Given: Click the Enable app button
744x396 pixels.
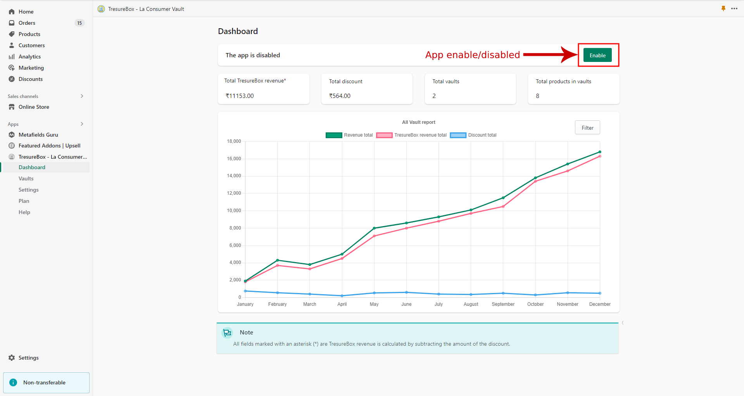Looking at the screenshot, I should pos(597,55).
